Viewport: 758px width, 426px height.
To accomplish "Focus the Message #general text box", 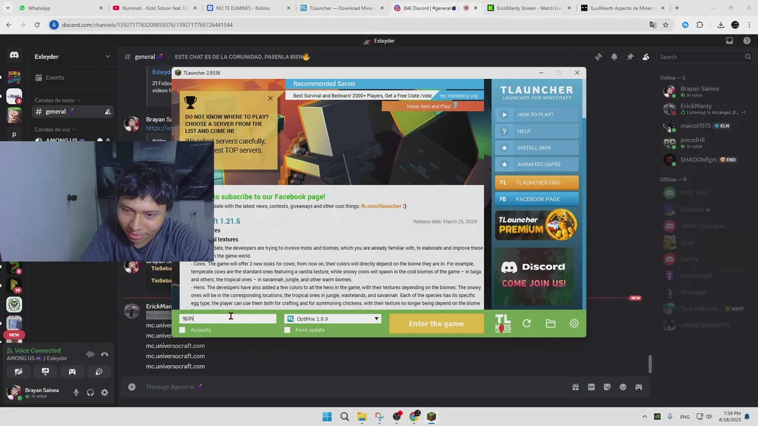I will coord(355,387).
